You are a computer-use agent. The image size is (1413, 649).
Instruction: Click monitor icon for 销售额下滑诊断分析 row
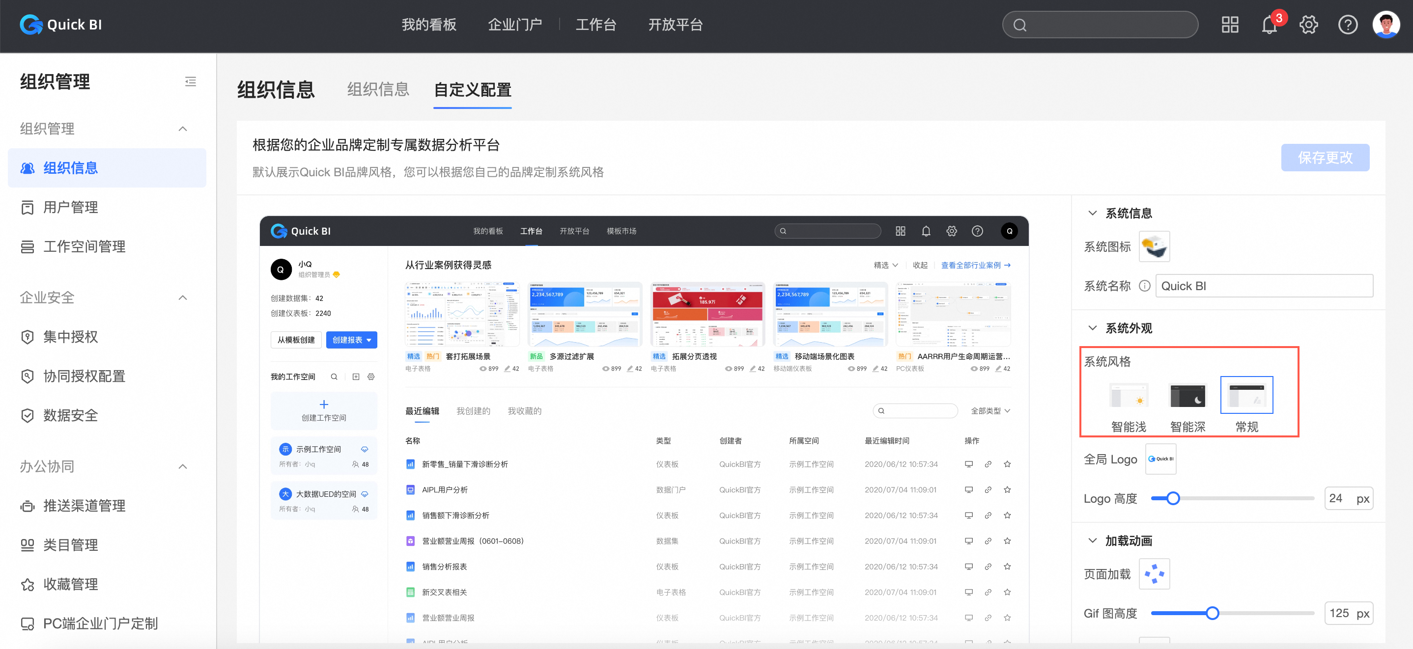click(x=969, y=515)
